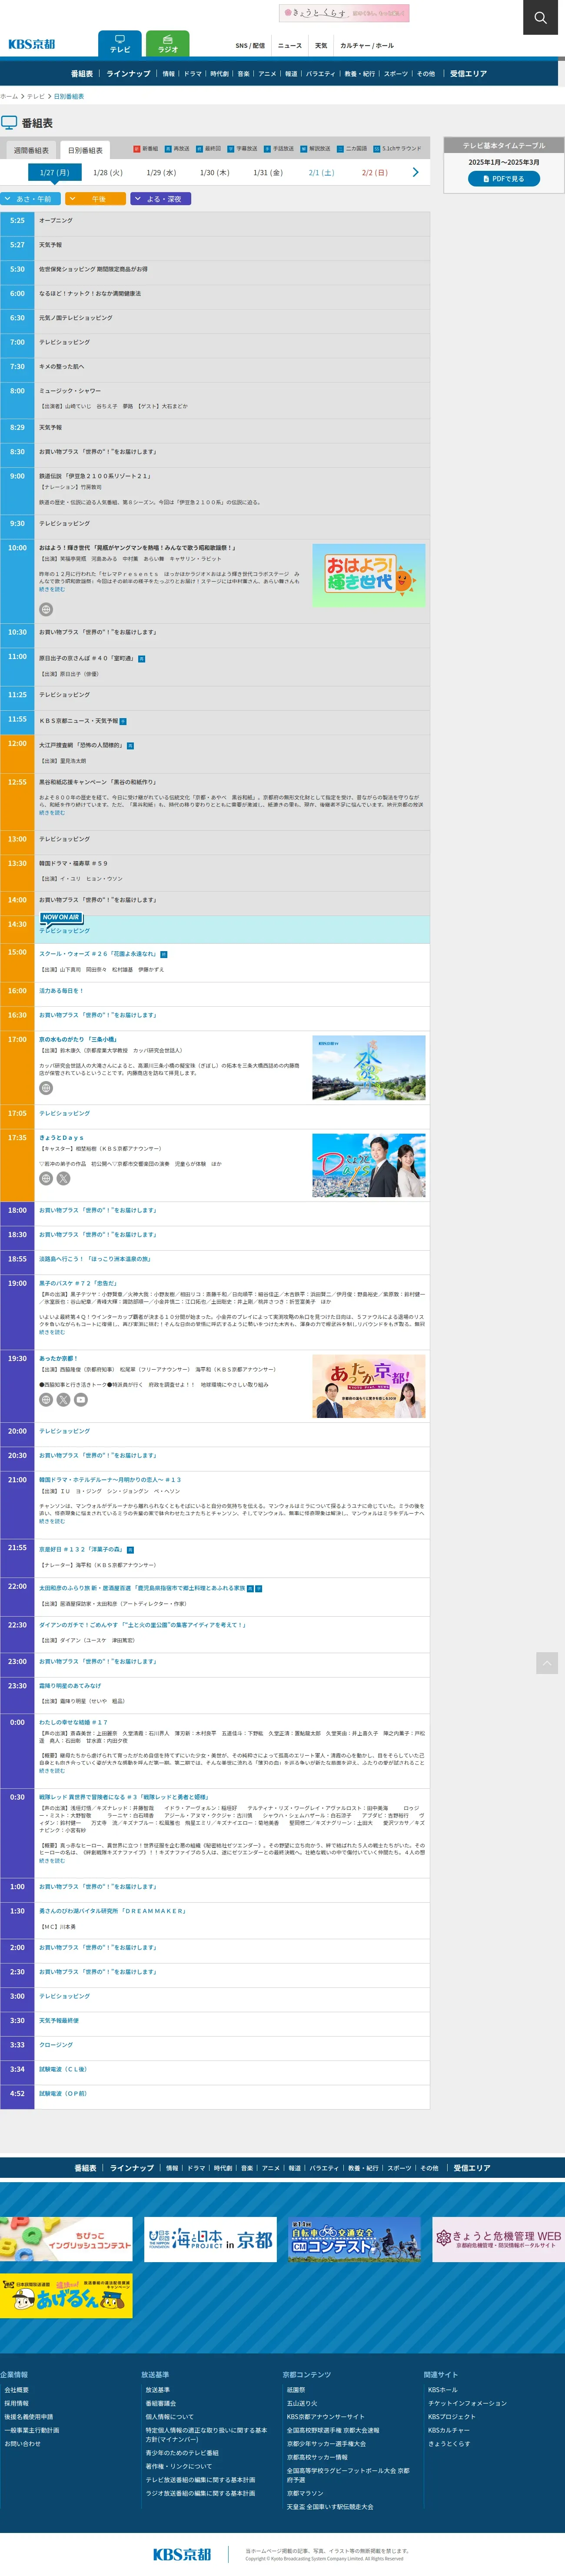The height and width of the screenshot is (2576, 565).
Task: Open 番組表 in the footer navigation bar
Action: pos(85,2168)
